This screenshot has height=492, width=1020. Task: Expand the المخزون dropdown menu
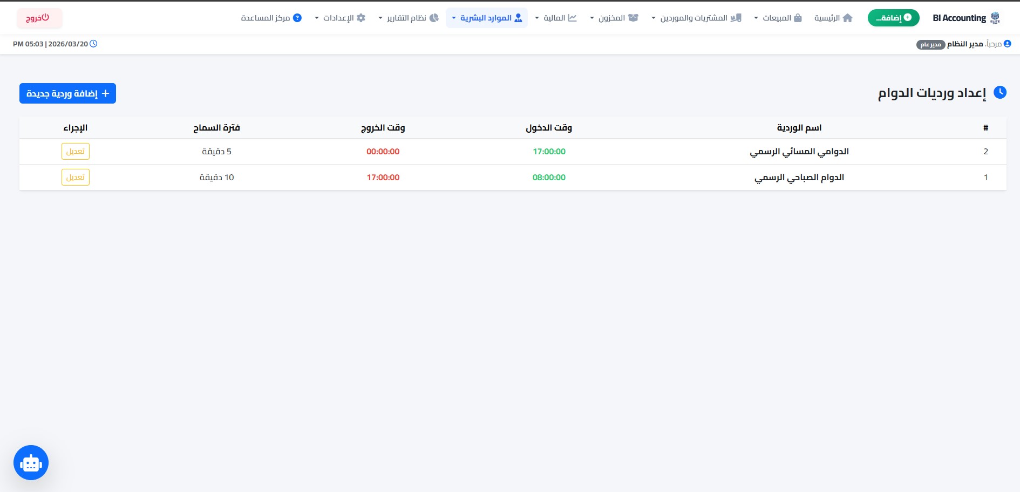pyautogui.click(x=614, y=18)
